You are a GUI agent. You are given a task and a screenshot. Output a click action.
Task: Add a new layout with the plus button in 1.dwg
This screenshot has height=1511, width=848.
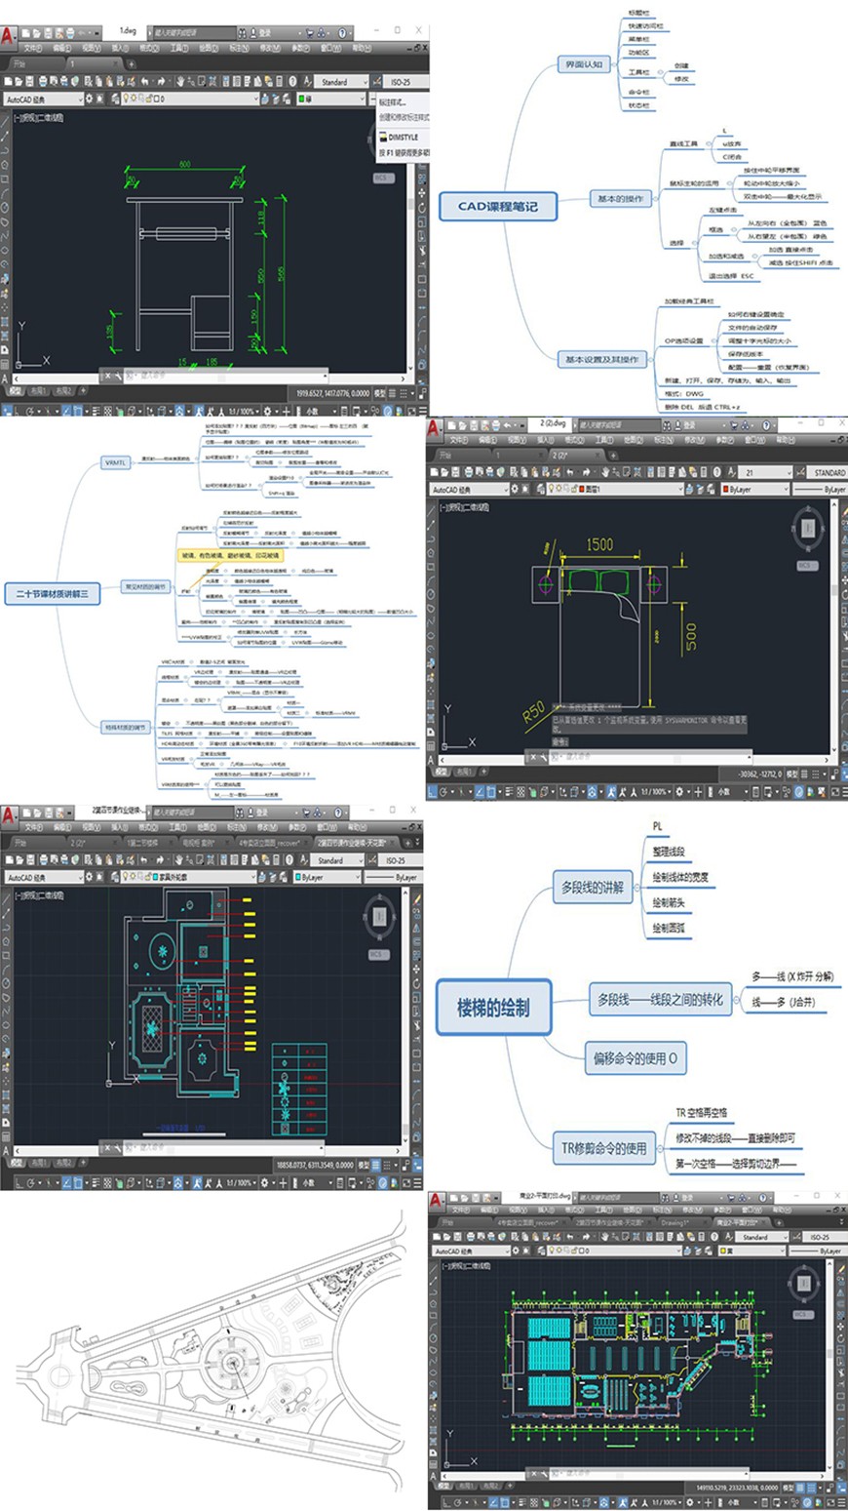pos(83,390)
